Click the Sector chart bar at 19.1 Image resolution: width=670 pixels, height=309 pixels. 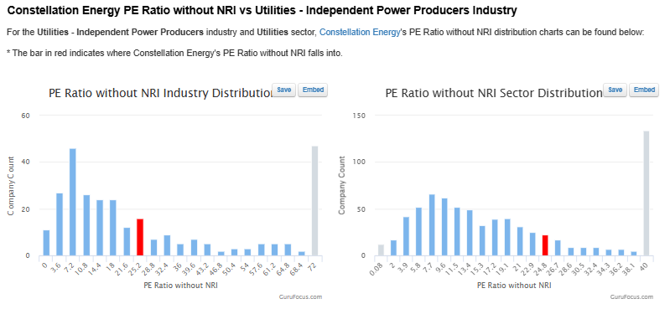[507, 237]
